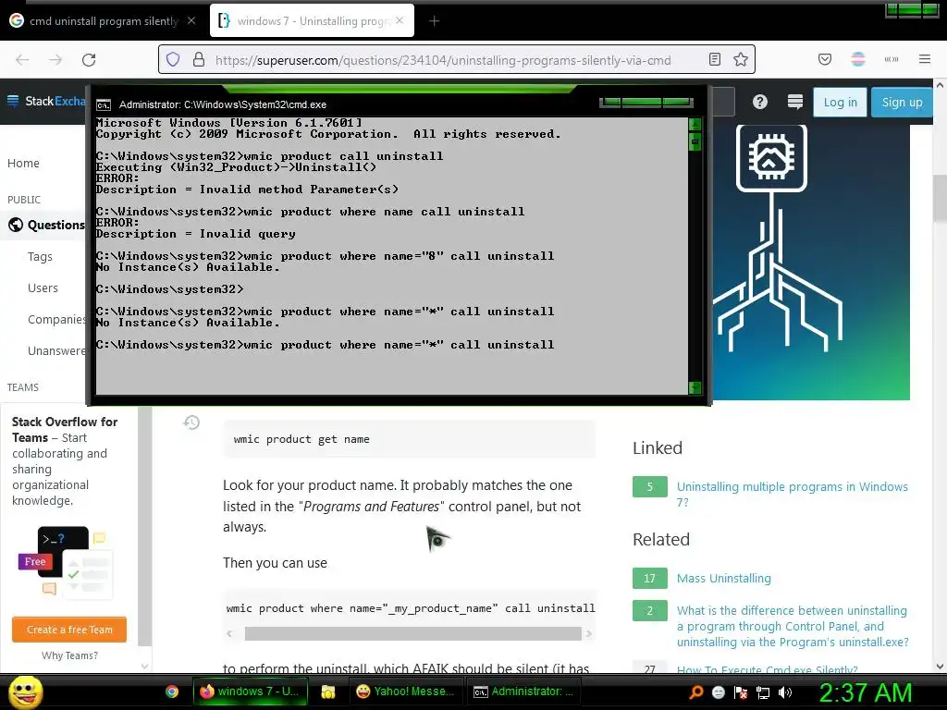Click the site padlock icon

pos(199,60)
